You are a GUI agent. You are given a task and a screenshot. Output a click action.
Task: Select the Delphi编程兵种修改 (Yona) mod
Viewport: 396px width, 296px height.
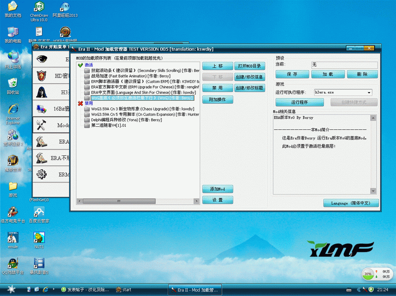tap(127, 120)
